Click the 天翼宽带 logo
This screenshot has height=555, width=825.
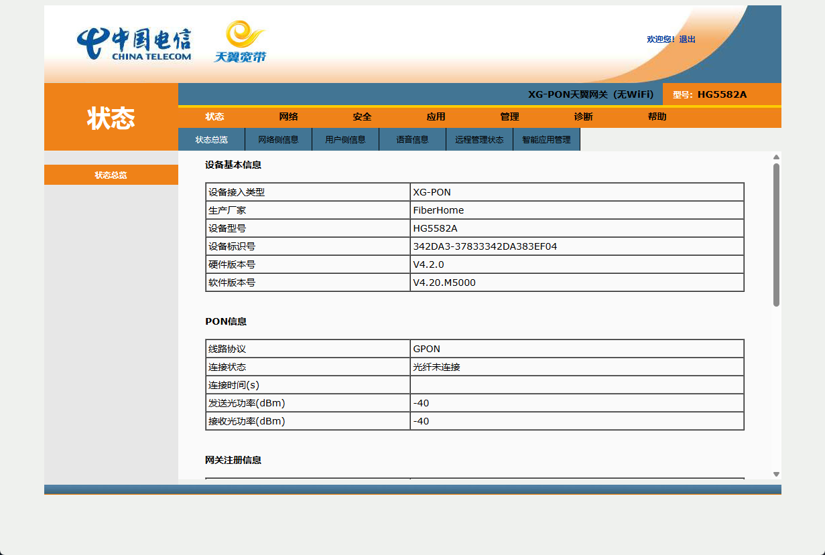[x=240, y=42]
